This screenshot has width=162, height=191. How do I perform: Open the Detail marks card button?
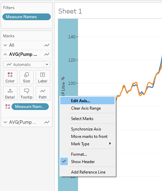10,93
